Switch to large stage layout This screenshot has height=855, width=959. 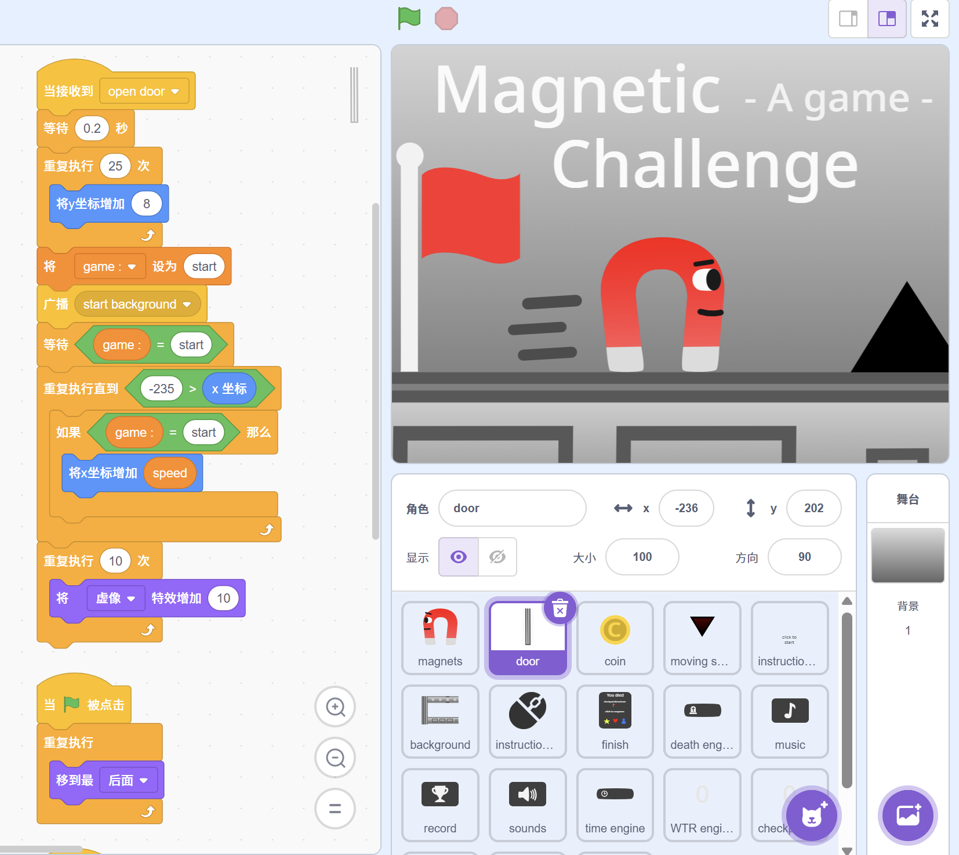[x=887, y=19]
